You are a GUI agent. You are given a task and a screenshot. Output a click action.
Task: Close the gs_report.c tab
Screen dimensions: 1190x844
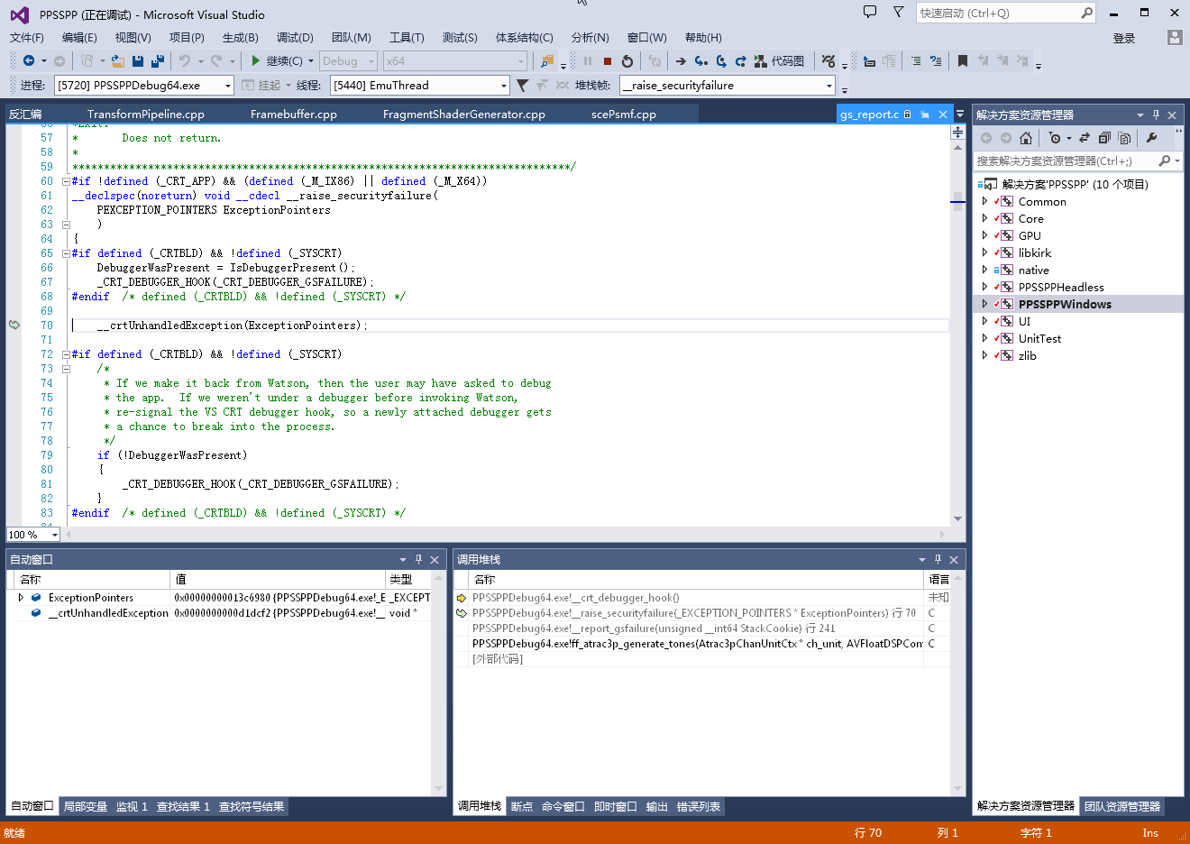pos(943,115)
